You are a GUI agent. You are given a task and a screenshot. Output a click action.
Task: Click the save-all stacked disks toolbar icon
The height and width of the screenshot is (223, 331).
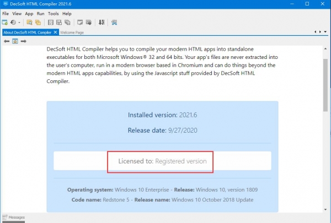pos(67,23)
